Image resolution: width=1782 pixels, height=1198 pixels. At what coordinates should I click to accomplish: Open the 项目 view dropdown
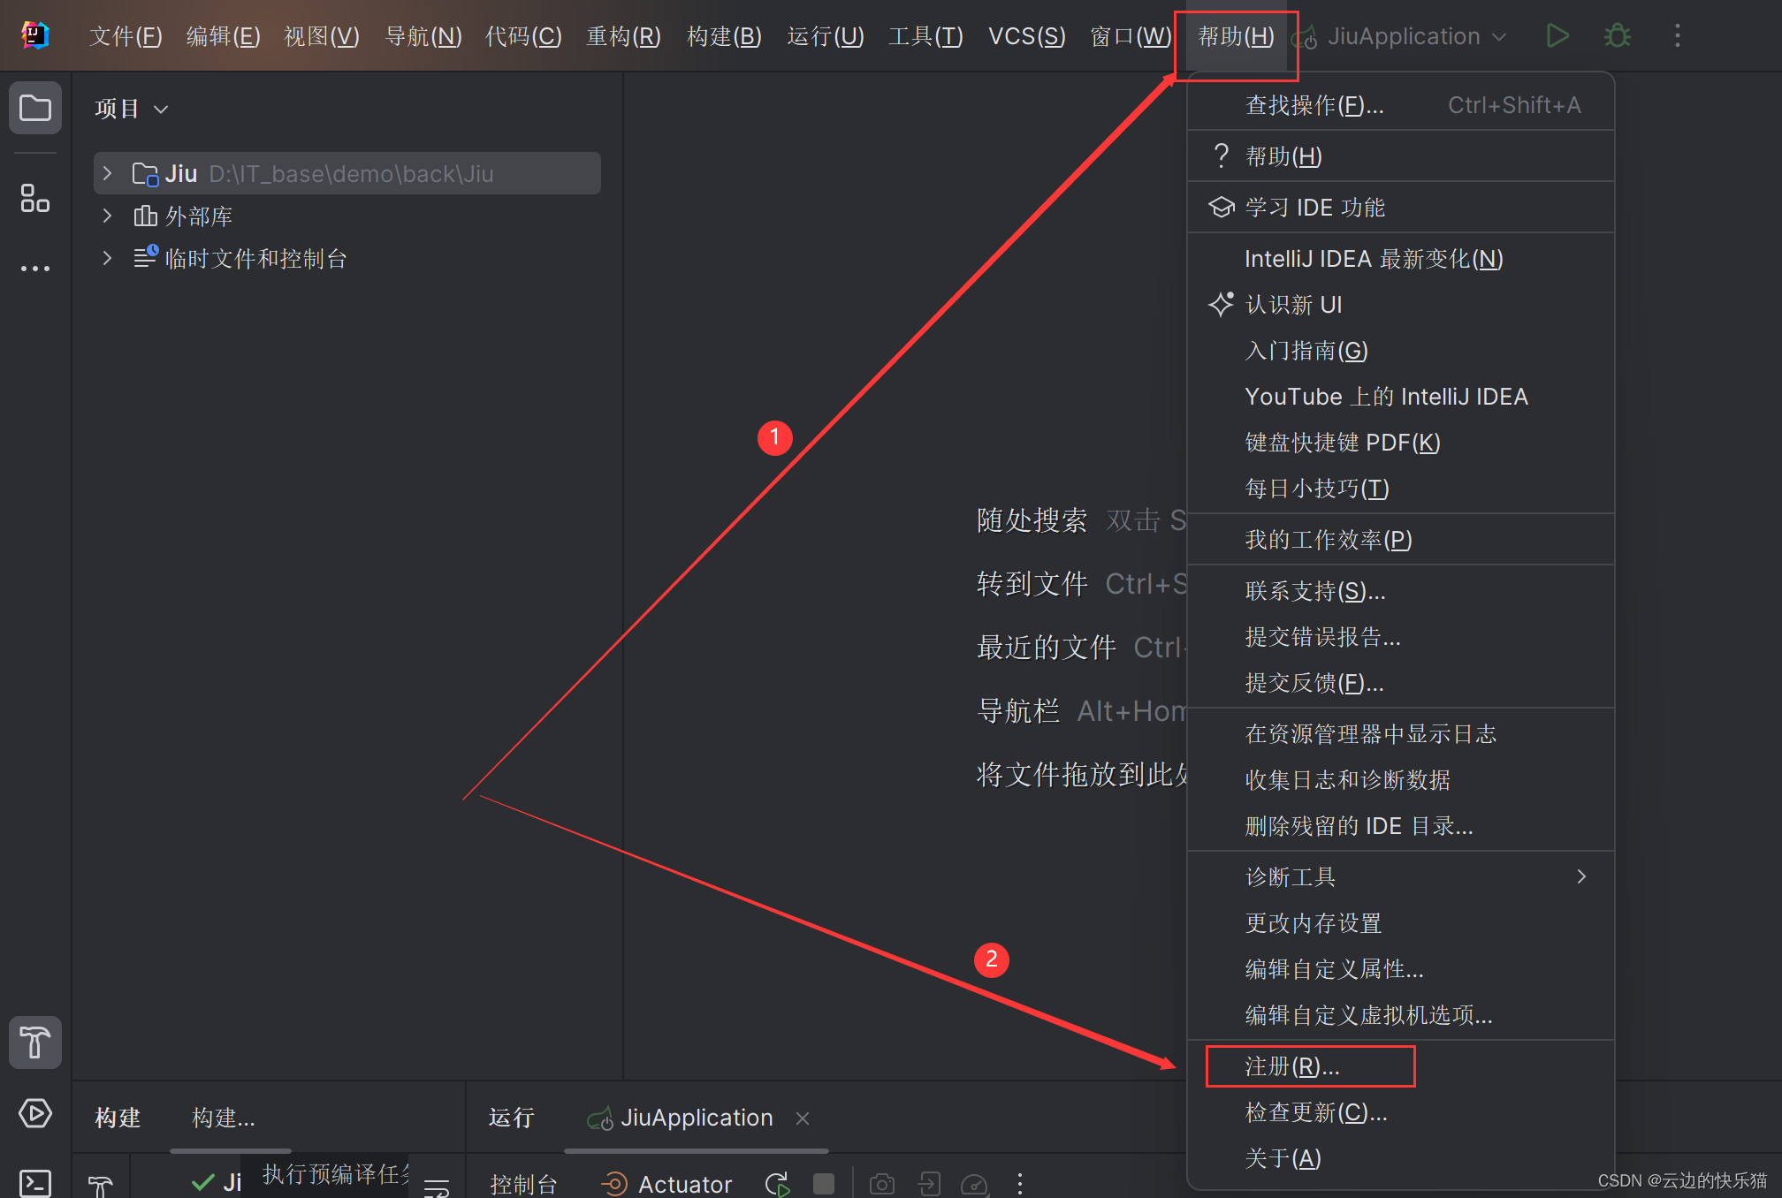(131, 109)
